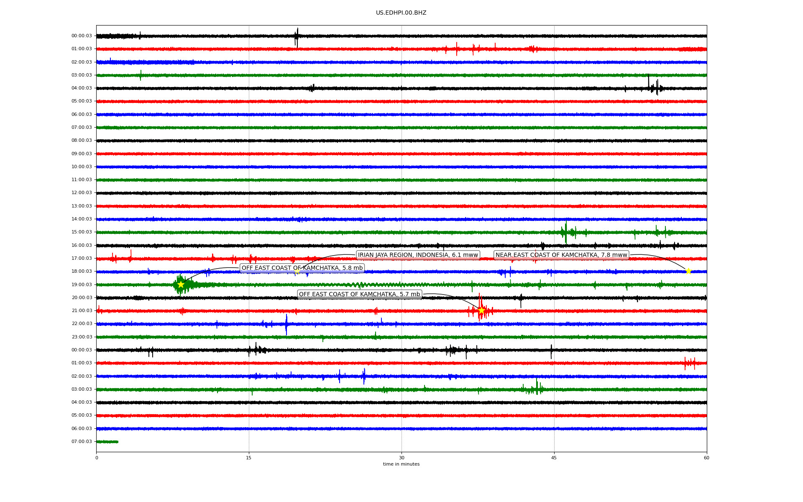Viewport: 803px width, 502px height.
Task: Click the NEAR EAST COAST OF KAMCHATKA 7.8 mww label
Action: [561, 255]
